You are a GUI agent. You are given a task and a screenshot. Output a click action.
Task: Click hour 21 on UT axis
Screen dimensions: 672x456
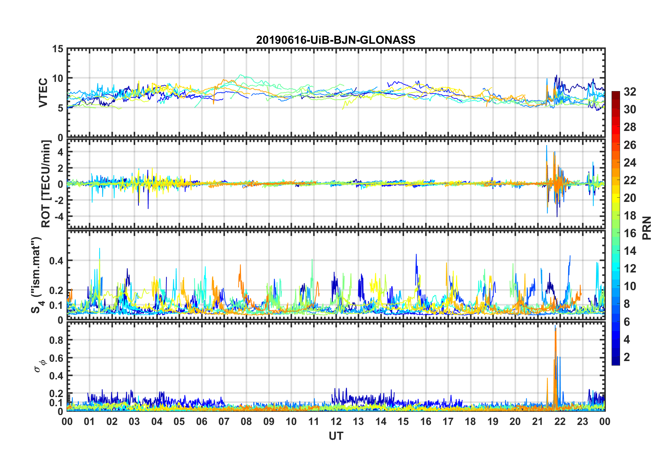(538, 421)
